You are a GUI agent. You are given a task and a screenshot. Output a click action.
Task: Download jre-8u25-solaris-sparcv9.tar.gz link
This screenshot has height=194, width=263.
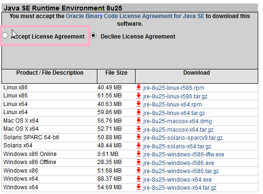pos(183,138)
